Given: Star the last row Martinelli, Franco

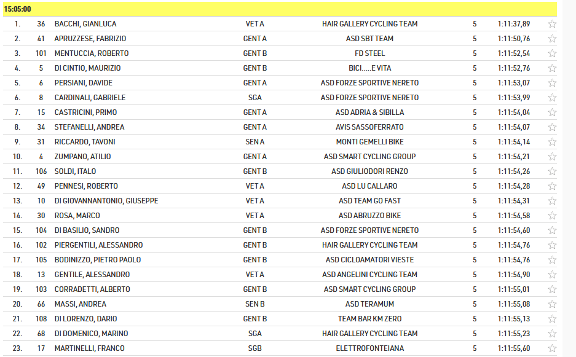Looking at the screenshot, I should click(552, 348).
